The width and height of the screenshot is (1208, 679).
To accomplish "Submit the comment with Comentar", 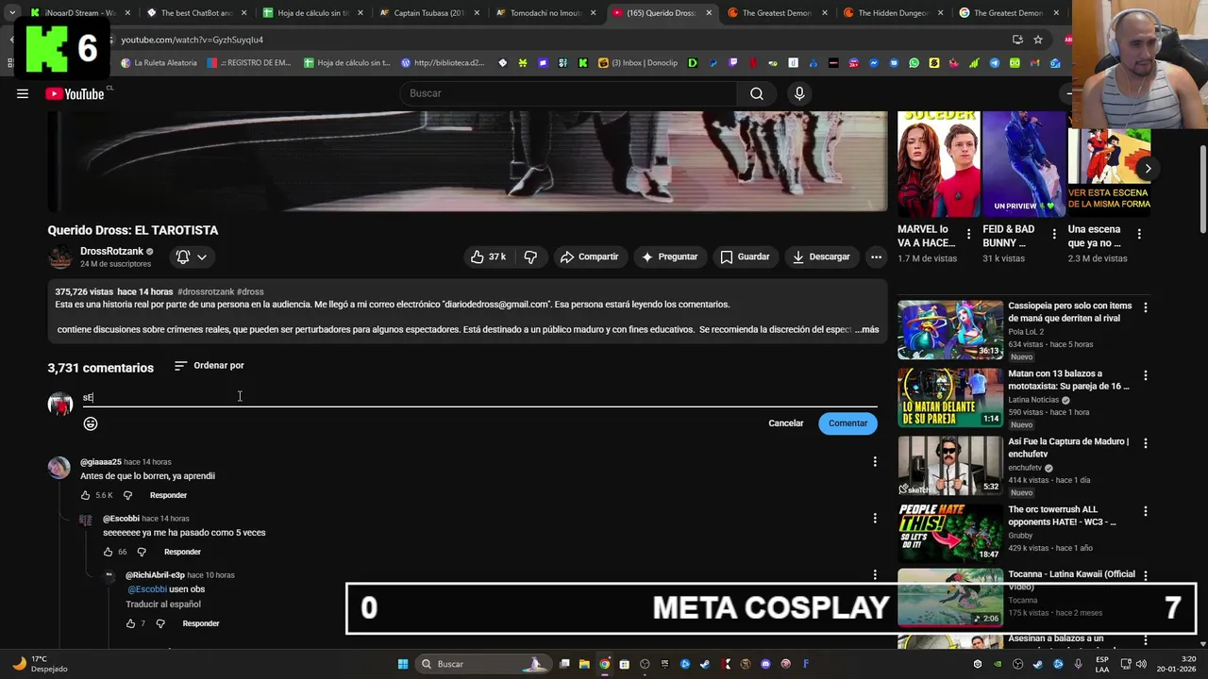I will 847,423.
